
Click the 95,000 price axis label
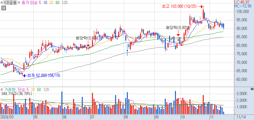[x=242, y=20]
